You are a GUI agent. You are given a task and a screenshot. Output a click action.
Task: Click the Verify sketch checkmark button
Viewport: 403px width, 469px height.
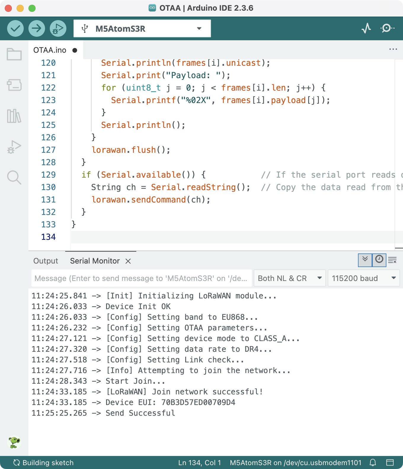15,28
